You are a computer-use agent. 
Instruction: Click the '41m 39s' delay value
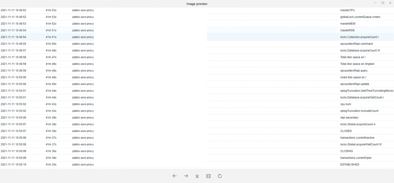coord(51,118)
